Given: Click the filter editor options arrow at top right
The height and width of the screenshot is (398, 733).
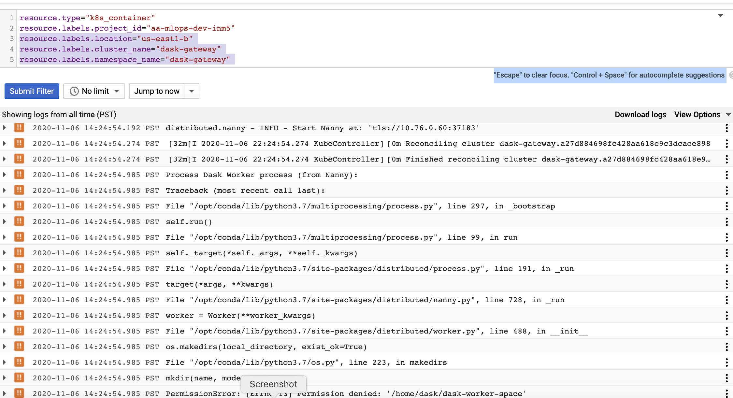Looking at the screenshot, I should tap(720, 16).
